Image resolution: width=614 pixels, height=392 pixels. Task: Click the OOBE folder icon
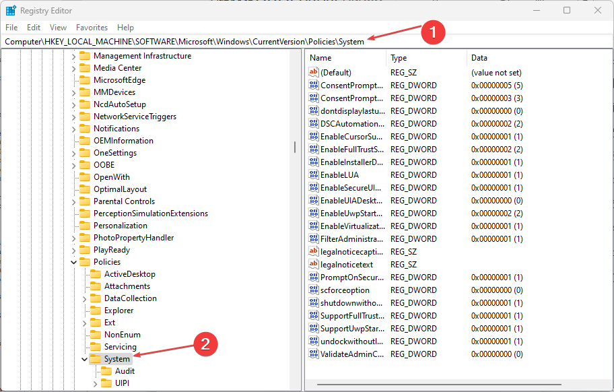coord(85,165)
